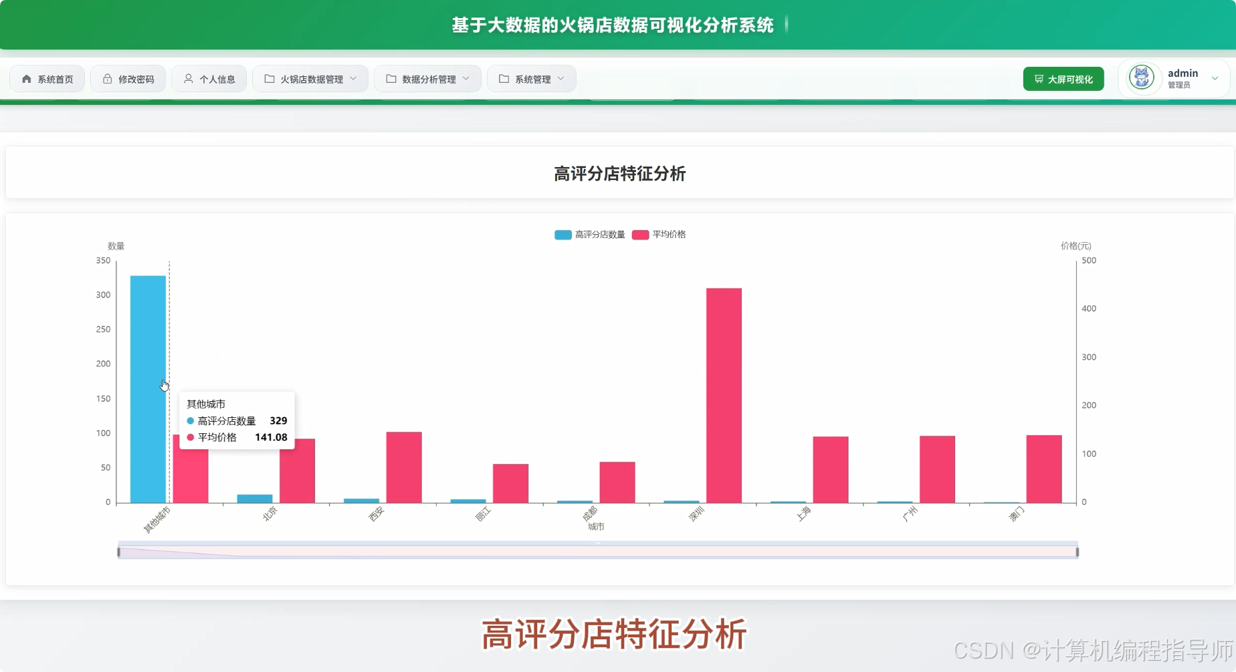Click the admin avatar image
The height and width of the screenshot is (672, 1236).
coord(1142,78)
